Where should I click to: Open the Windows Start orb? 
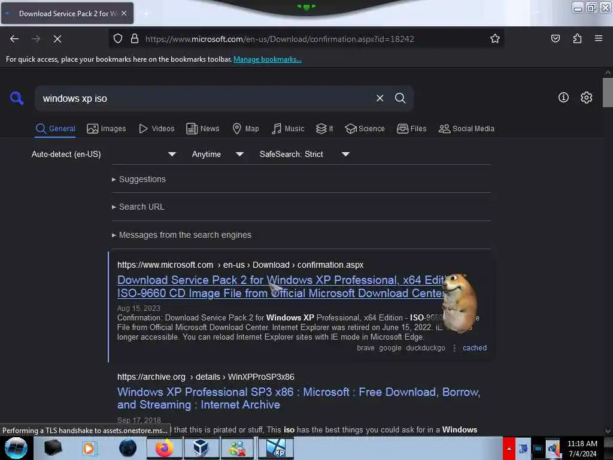pyautogui.click(x=16, y=448)
